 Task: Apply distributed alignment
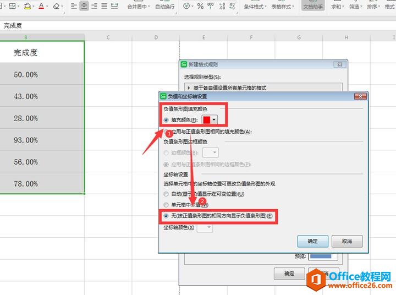point(114,6)
